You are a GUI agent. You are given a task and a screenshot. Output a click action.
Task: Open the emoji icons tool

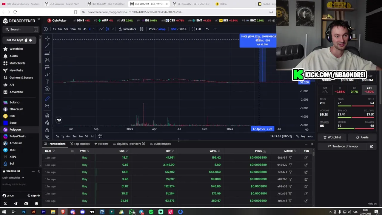point(47,89)
